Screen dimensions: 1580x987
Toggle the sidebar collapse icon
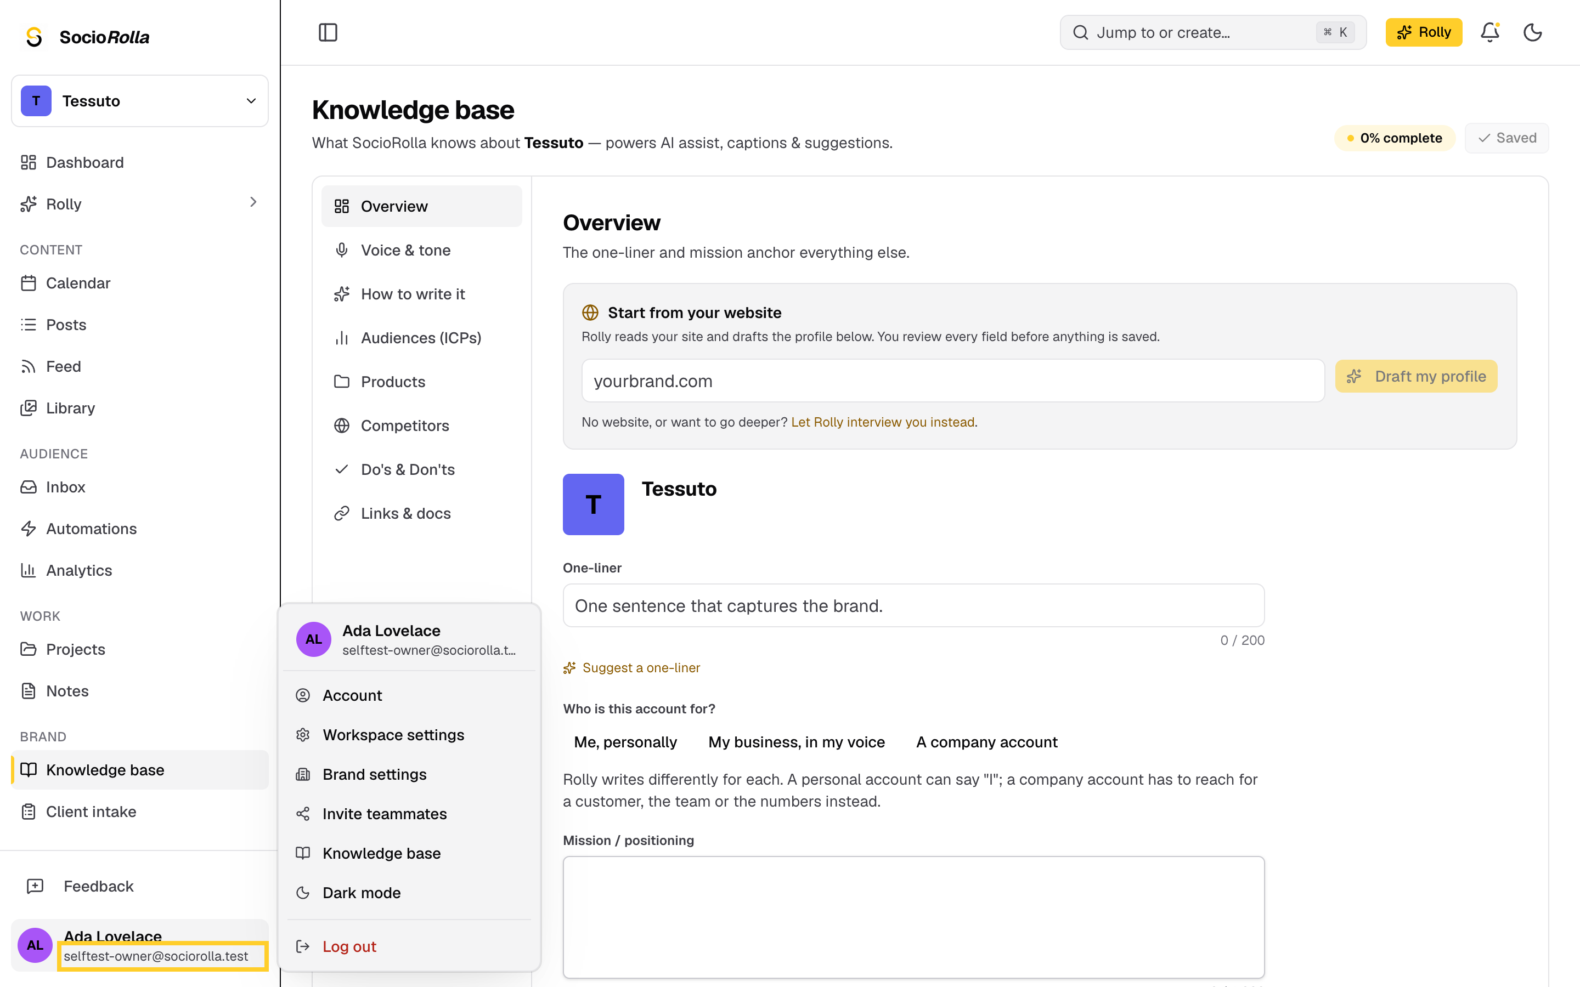[x=328, y=32]
